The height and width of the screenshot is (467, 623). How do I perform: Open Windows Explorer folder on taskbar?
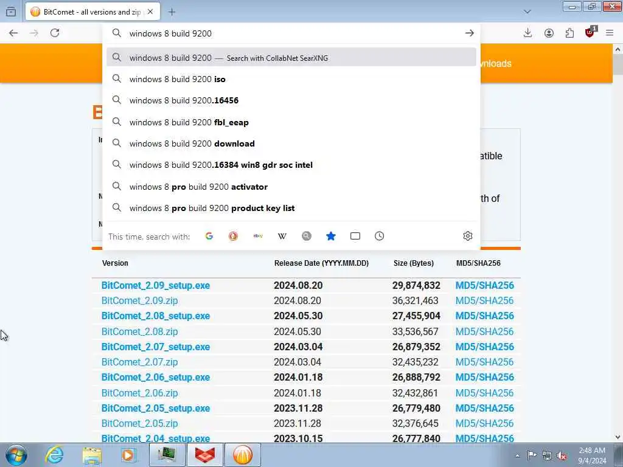[92, 455]
